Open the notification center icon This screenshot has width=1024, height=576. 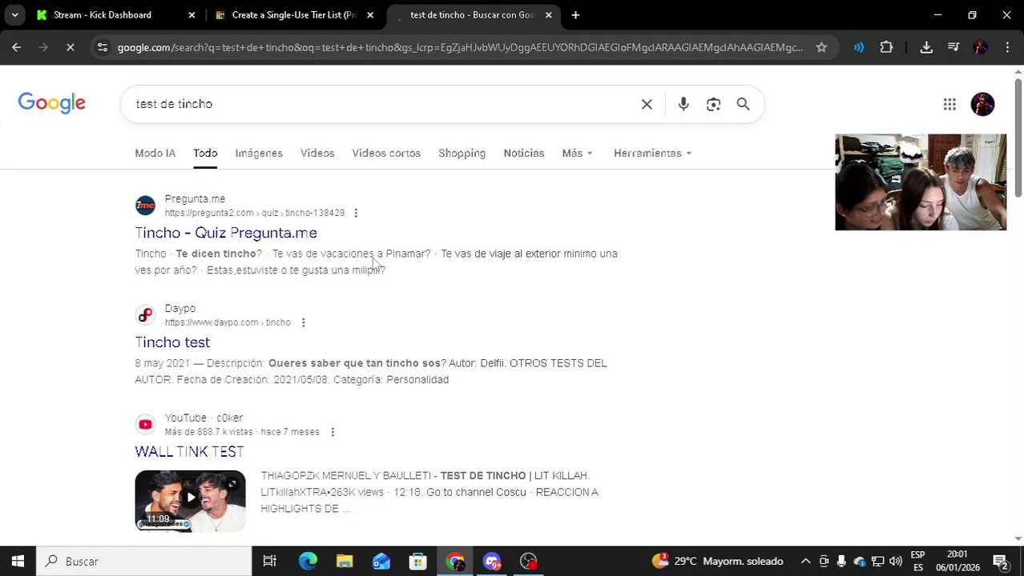(1001, 561)
